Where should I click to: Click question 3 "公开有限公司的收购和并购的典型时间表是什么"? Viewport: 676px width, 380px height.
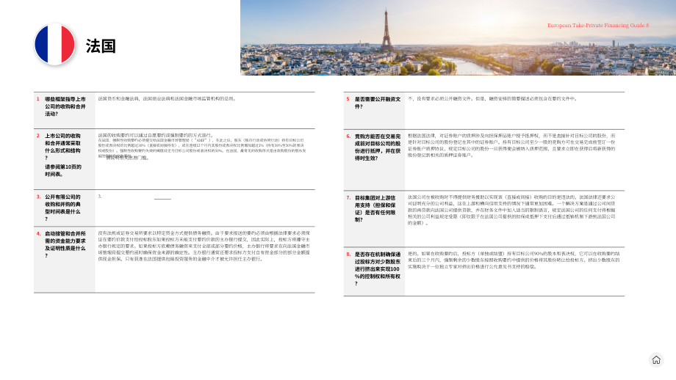click(63, 208)
